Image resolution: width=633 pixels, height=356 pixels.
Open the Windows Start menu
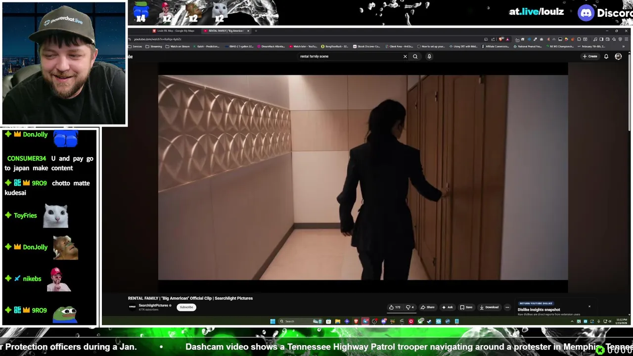[272, 321]
